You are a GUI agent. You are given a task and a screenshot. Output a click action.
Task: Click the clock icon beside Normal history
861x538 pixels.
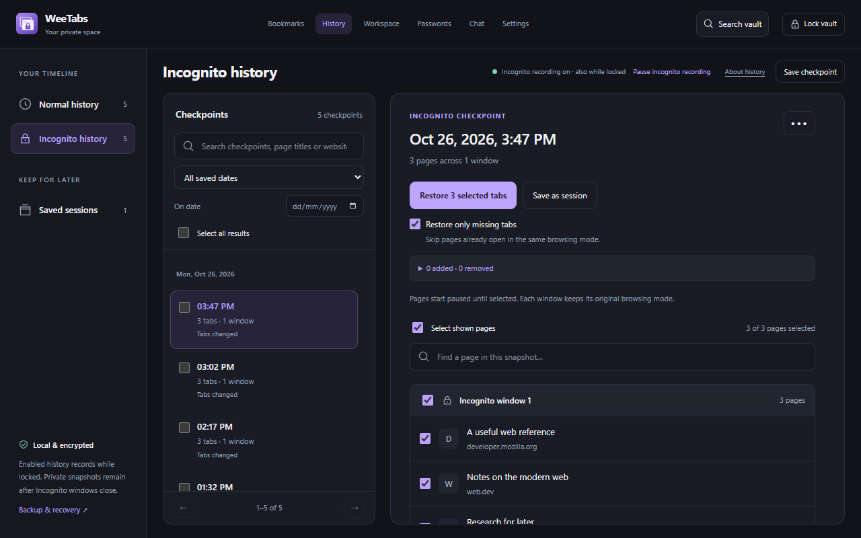[x=25, y=104]
